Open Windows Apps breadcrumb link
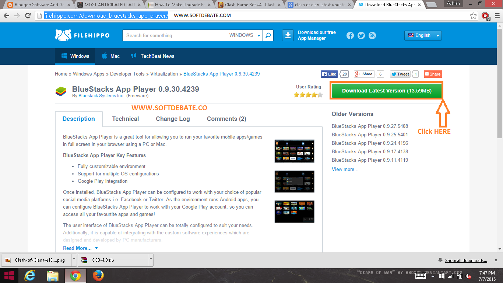503x283 pixels. point(89,74)
